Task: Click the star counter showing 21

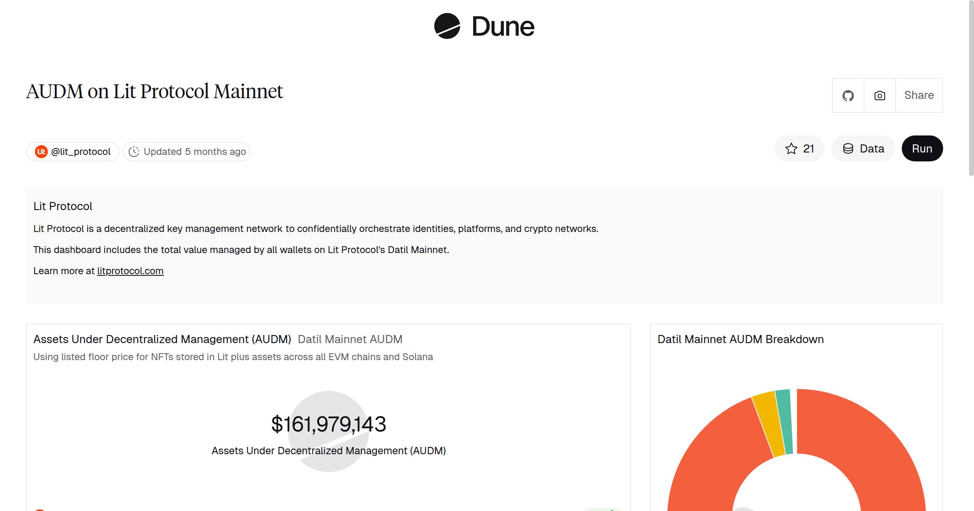Action: click(808, 148)
